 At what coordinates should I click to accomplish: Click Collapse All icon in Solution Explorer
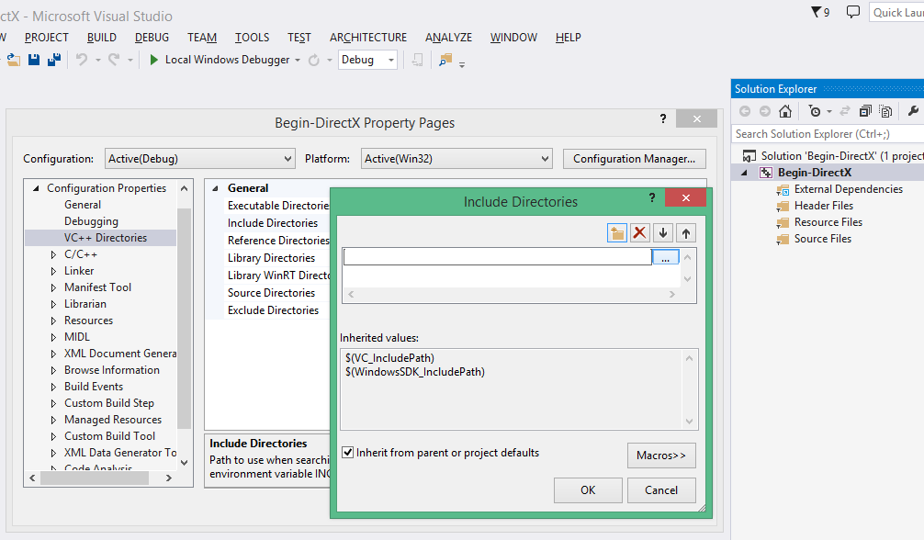tap(865, 111)
